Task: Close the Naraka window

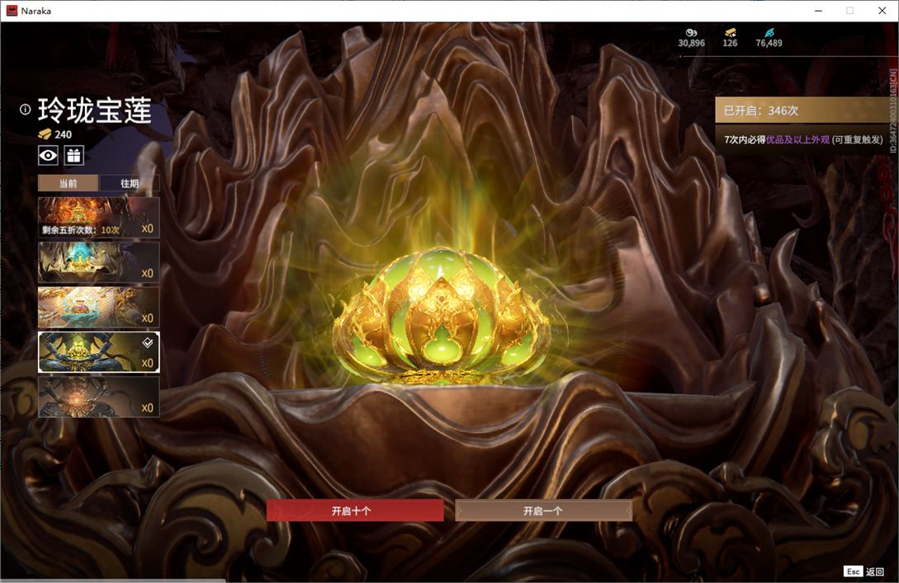Action: [882, 11]
